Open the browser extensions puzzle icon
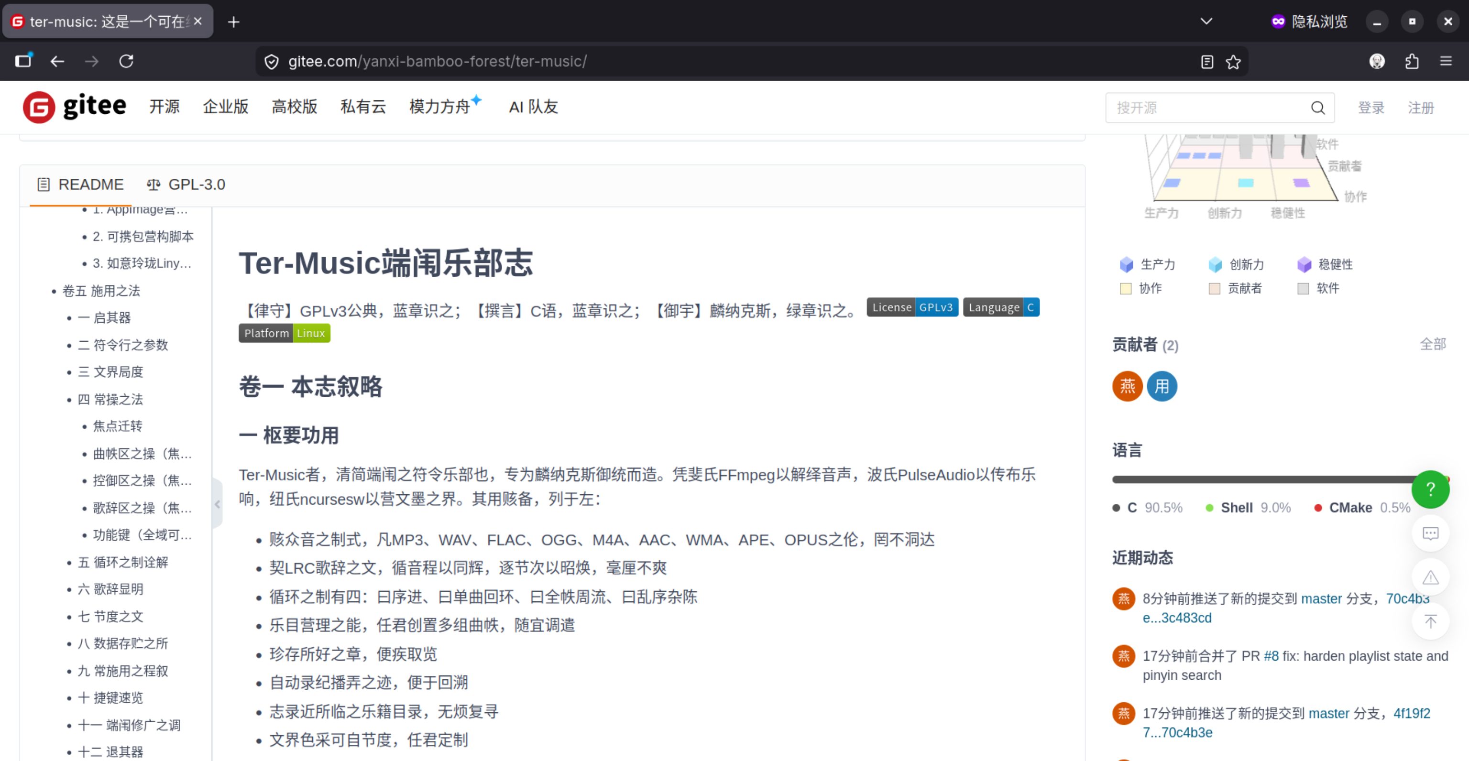The height and width of the screenshot is (761, 1469). point(1412,61)
